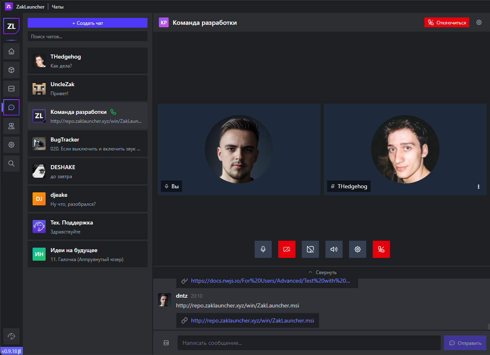Toggle speaker sound in call controls
The image size is (490, 355).
click(334, 249)
